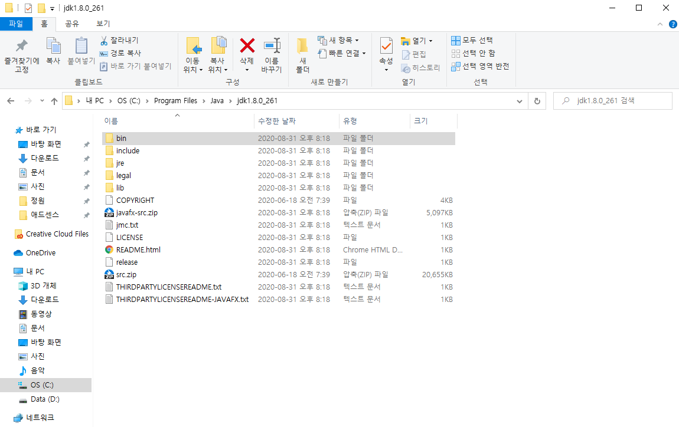This screenshot has width=679, height=427.
Task: Open New item (새 항목) dropdown
Action: 338,40
